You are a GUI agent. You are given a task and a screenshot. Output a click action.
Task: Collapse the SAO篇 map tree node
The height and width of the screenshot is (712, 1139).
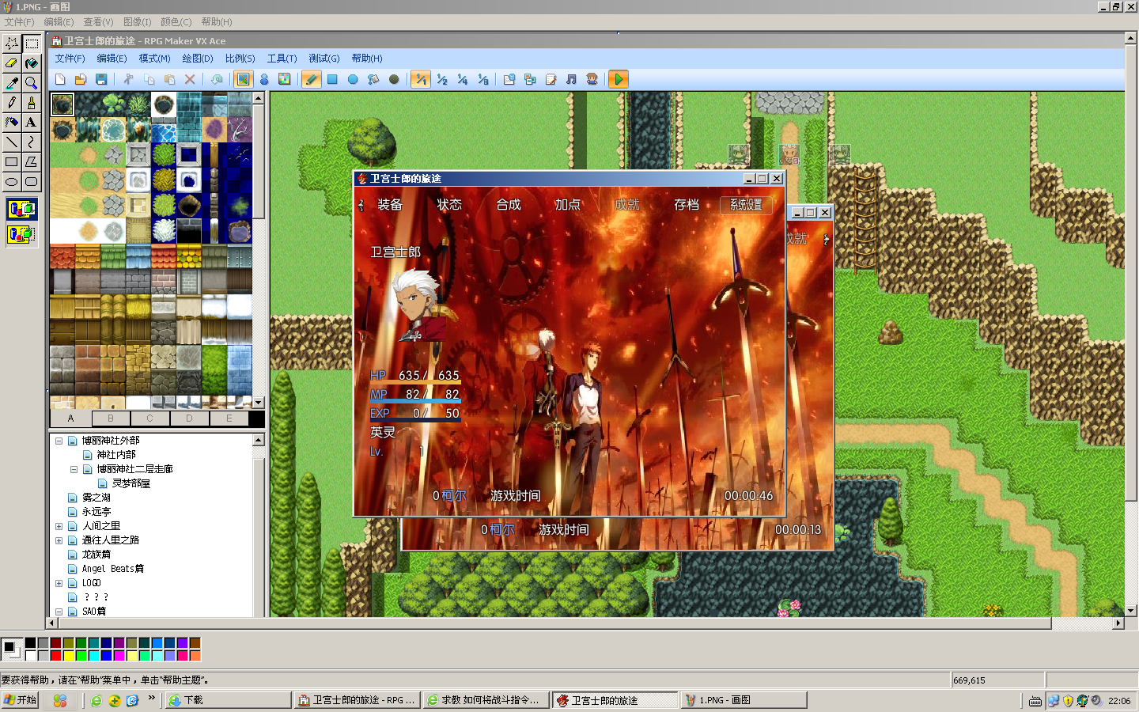coord(59,612)
